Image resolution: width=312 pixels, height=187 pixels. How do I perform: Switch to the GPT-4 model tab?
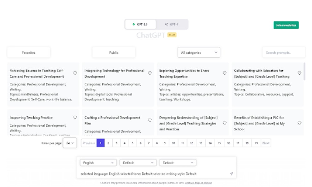click(172, 24)
